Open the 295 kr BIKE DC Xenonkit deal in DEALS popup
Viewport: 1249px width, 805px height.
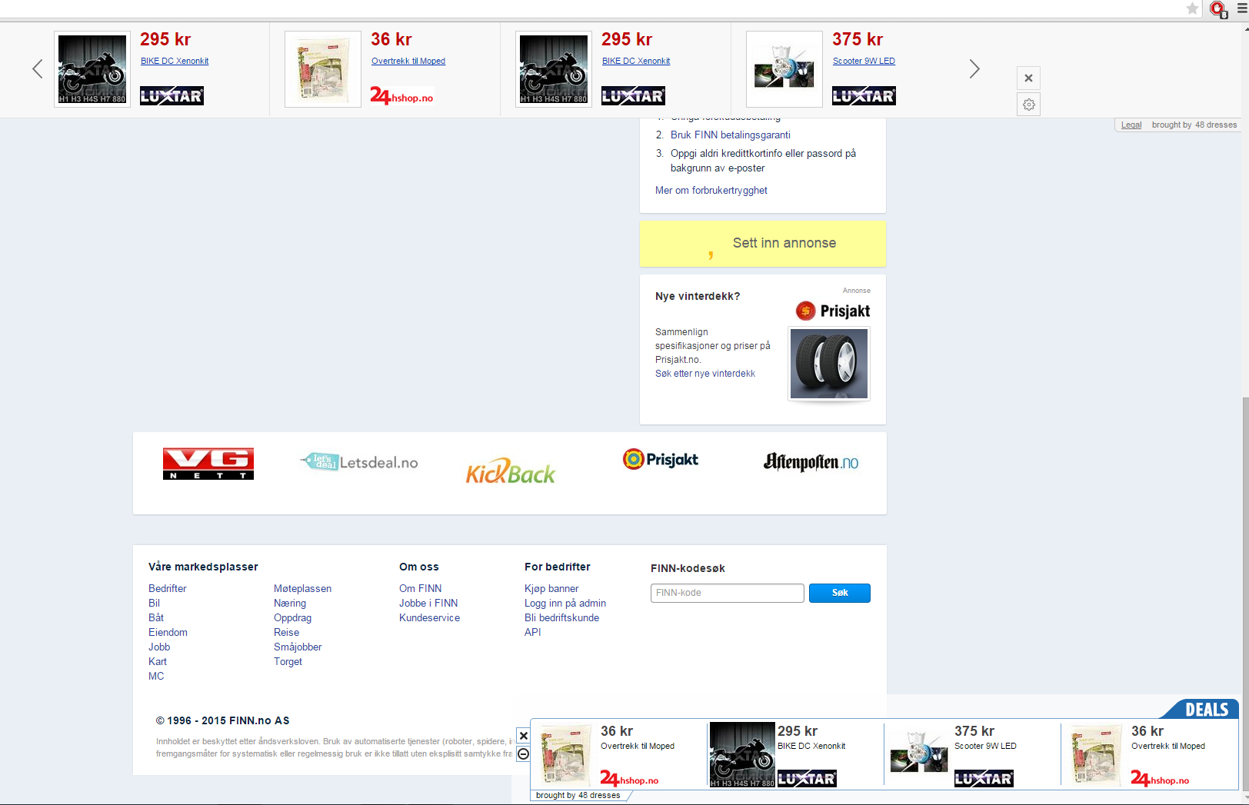tap(794, 754)
